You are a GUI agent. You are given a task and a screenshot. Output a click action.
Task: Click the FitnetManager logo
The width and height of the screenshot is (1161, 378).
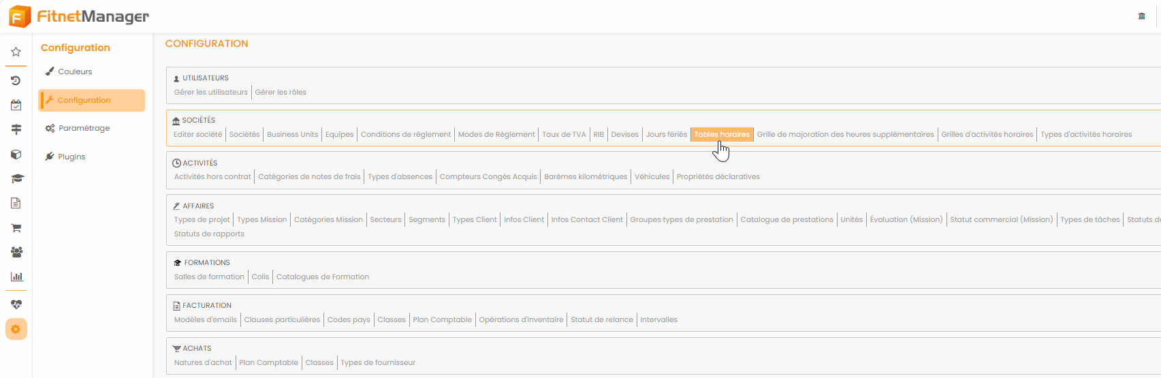click(x=80, y=16)
